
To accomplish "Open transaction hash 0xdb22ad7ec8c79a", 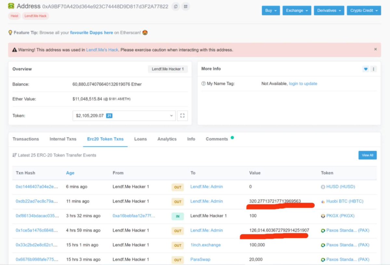I will tap(37, 201).
